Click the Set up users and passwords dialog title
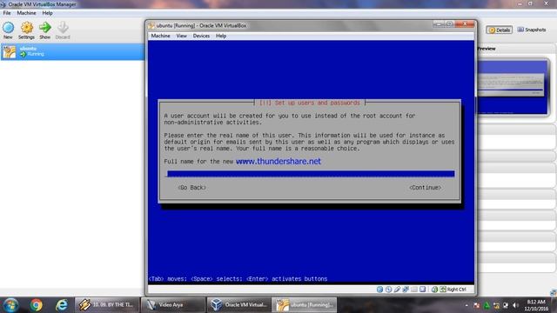557x313 pixels. click(x=310, y=103)
